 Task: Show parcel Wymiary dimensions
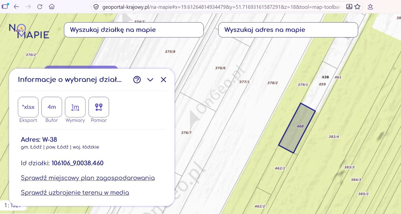(x=75, y=107)
